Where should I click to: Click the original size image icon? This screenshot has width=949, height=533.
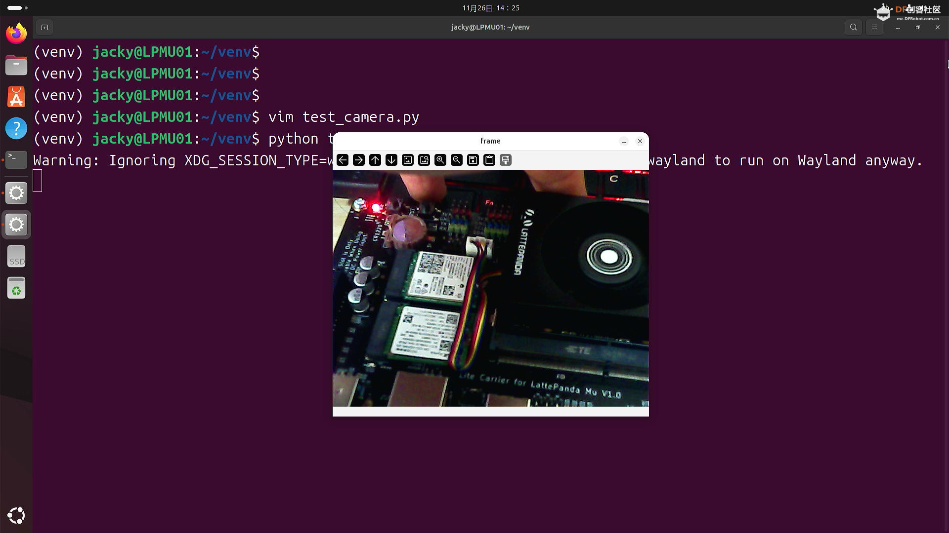(408, 160)
